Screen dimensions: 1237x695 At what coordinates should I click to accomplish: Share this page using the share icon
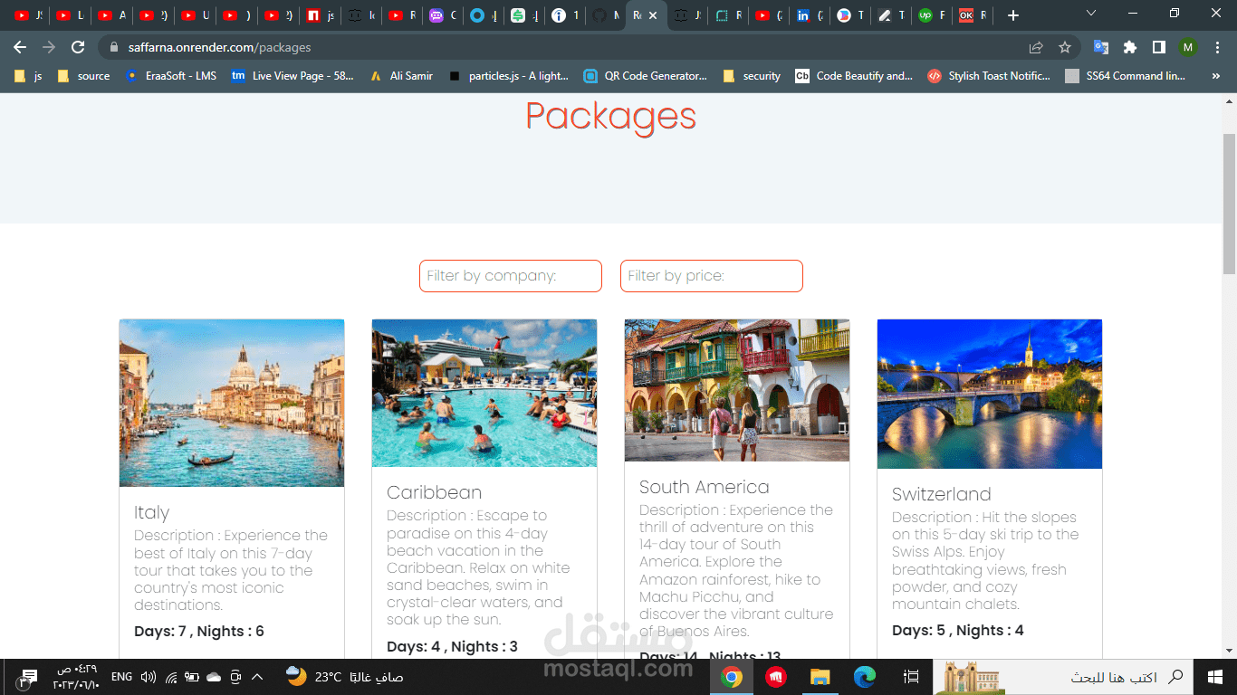(1036, 47)
